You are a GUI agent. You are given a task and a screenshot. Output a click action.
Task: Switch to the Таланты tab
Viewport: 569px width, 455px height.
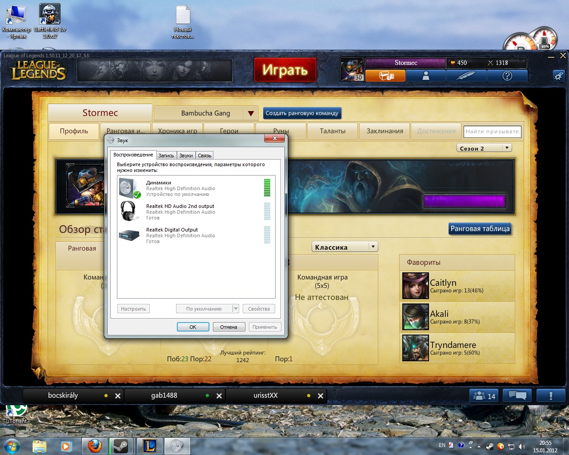tap(333, 131)
